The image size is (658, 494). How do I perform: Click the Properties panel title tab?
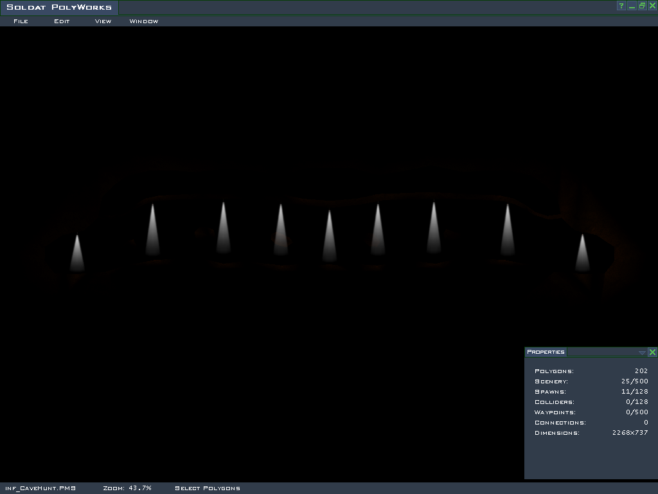[x=546, y=352]
